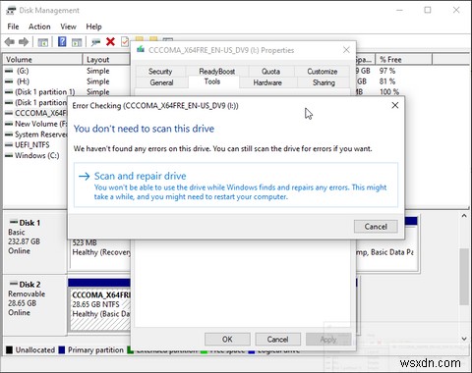Sort by the % Free column header
The width and height of the screenshot is (472, 373).
tap(404, 59)
